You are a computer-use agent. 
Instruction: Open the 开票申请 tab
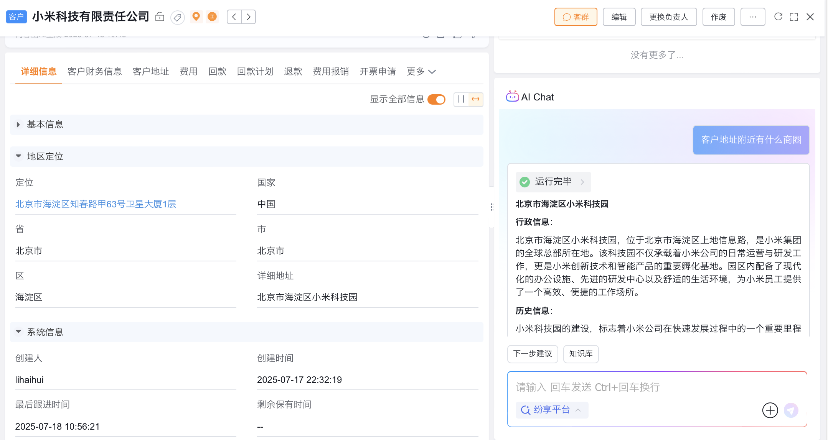click(378, 72)
